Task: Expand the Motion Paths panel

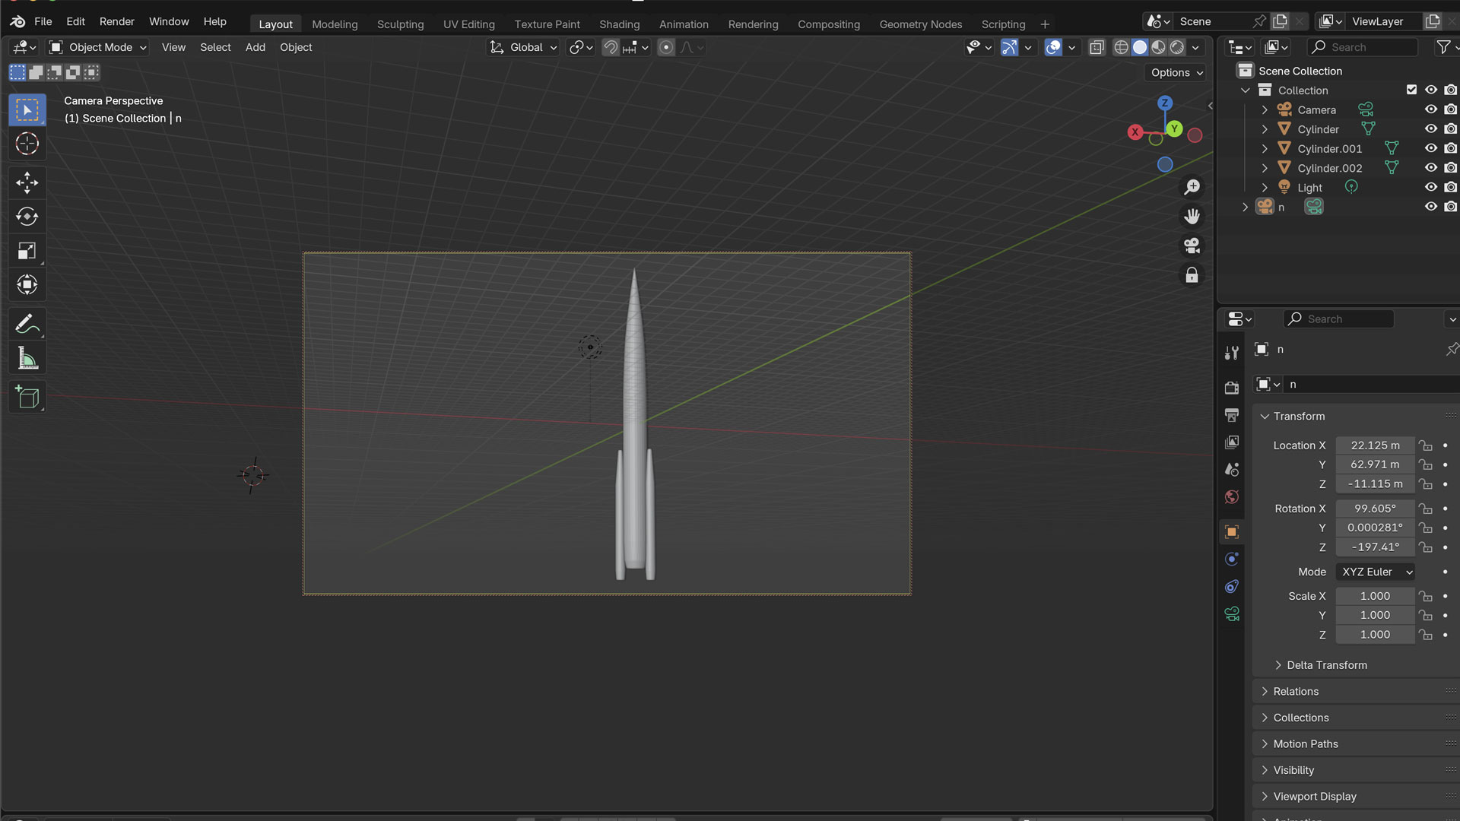Action: [1305, 743]
